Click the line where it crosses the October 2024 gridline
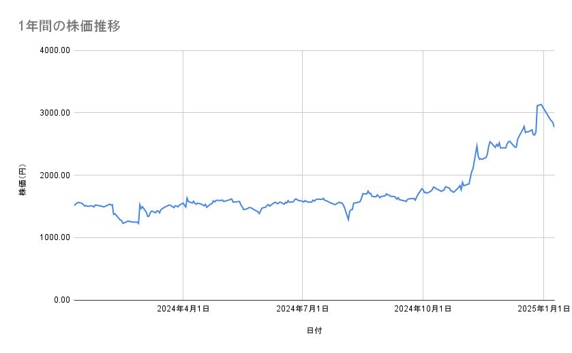This screenshot has height=353, width=572. pos(423,190)
